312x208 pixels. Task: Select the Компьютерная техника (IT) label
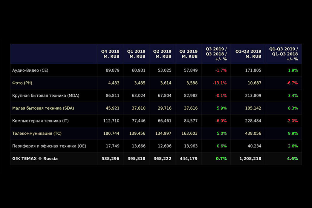[40, 121]
